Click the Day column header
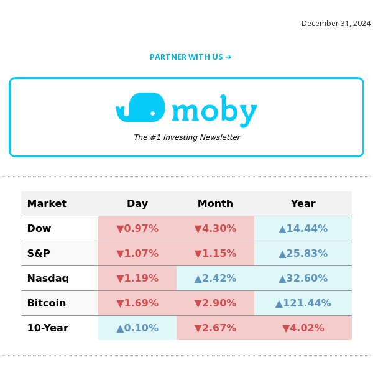 coord(137,204)
